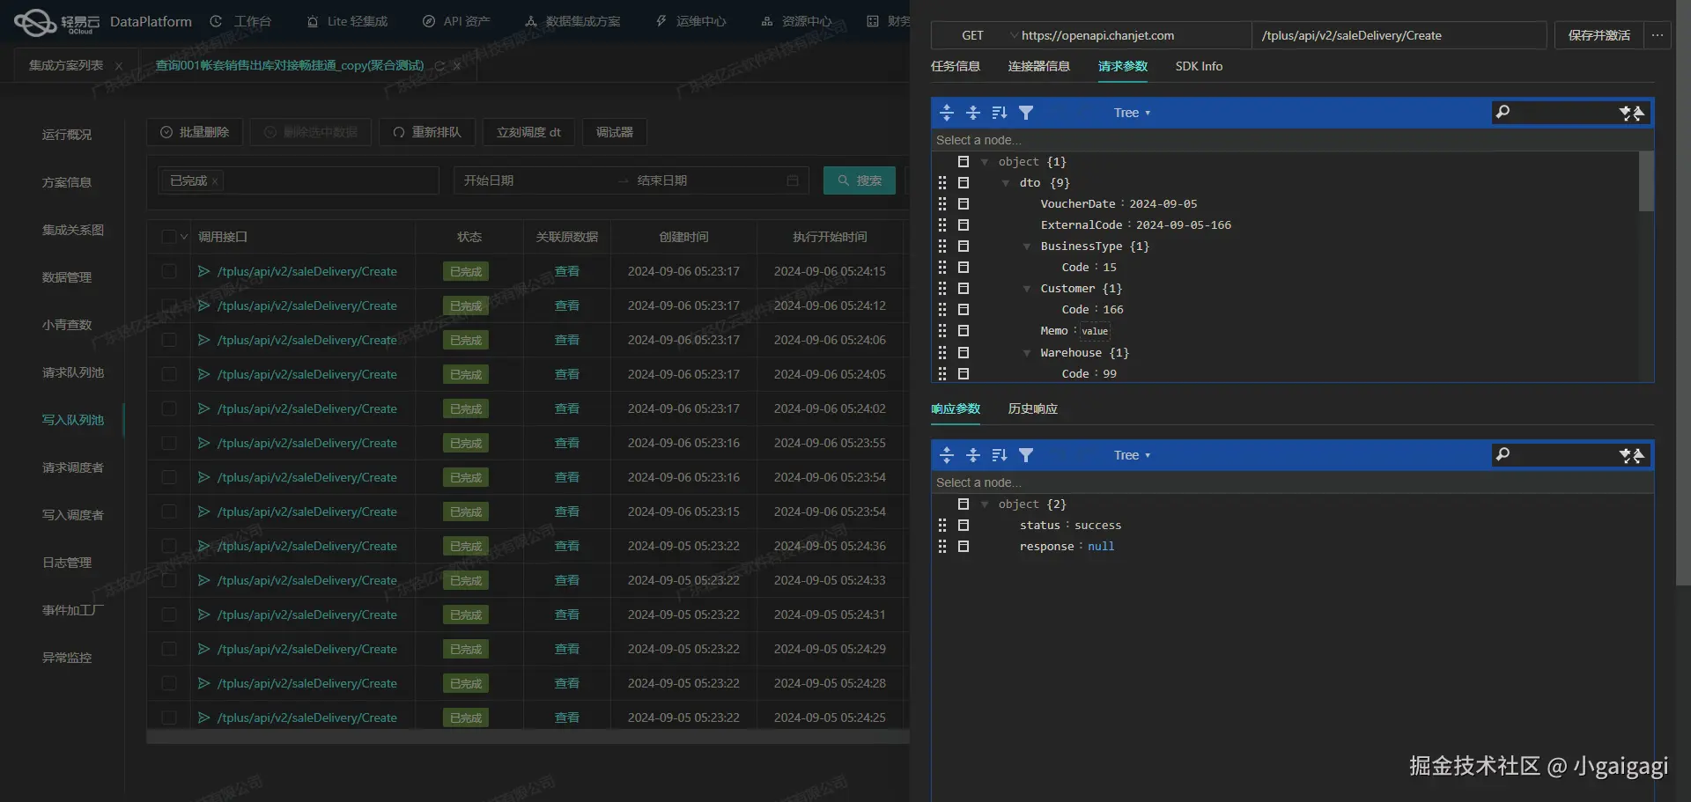
Task: Grab drag handle of Warehouse node
Action: (942, 352)
